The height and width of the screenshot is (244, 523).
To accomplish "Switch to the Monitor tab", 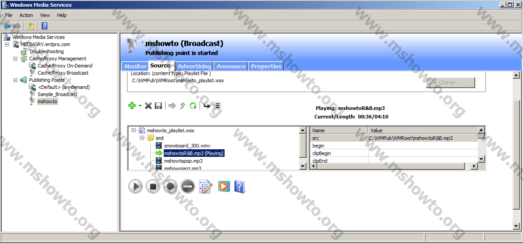I will tap(136, 66).
